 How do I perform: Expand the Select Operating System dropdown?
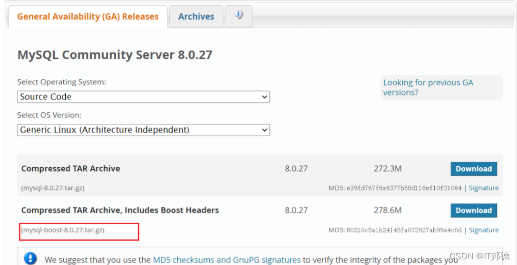coord(144,97)
